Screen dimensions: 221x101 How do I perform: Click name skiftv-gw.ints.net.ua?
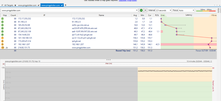[80, 25]
